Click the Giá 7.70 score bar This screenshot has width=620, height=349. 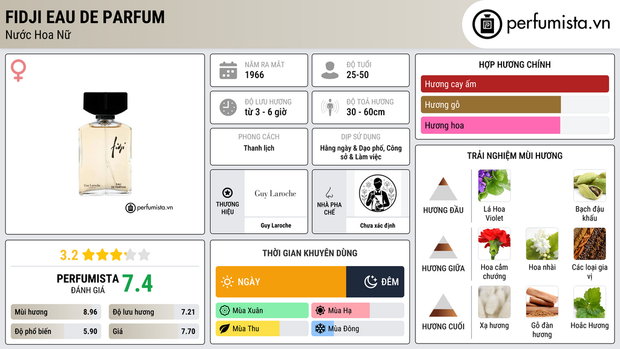click(154, 331)
